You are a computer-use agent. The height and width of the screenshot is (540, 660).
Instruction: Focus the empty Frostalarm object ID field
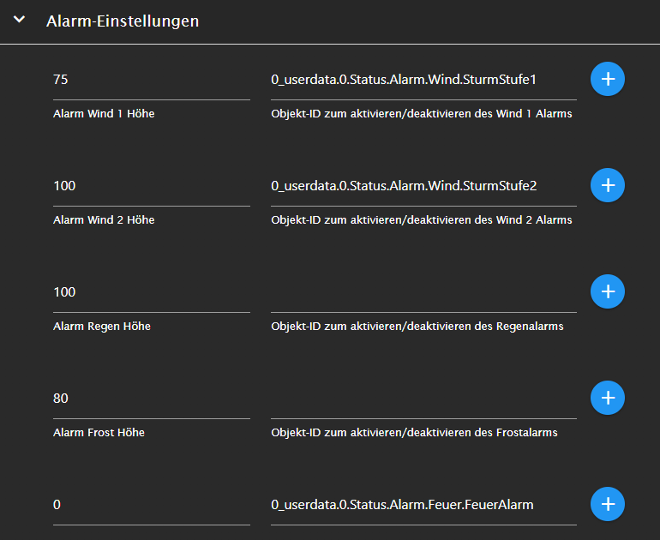tap(423, 399)
